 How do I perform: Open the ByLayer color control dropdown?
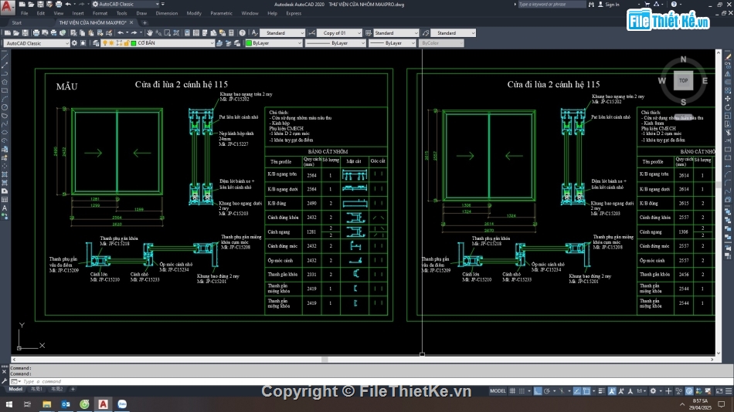[x=274, y=43]
